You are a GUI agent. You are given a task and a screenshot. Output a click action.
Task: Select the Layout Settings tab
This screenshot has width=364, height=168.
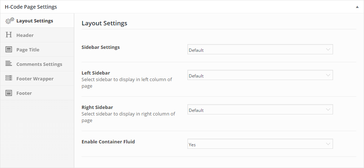point(35,21)
